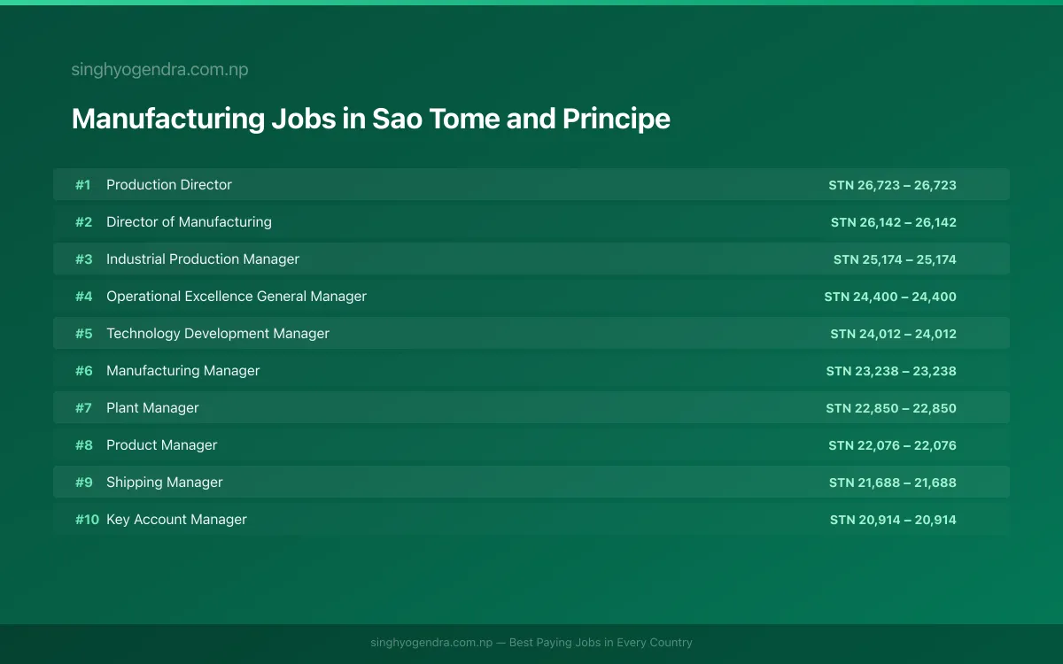Click the #3 rank number

pos(83,259)
